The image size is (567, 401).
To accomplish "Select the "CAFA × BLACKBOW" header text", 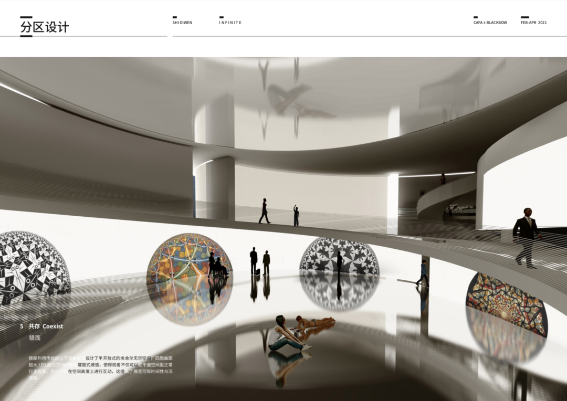I will (490, 23).
